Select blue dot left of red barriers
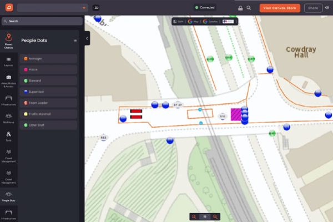 [x=123, y=119]
